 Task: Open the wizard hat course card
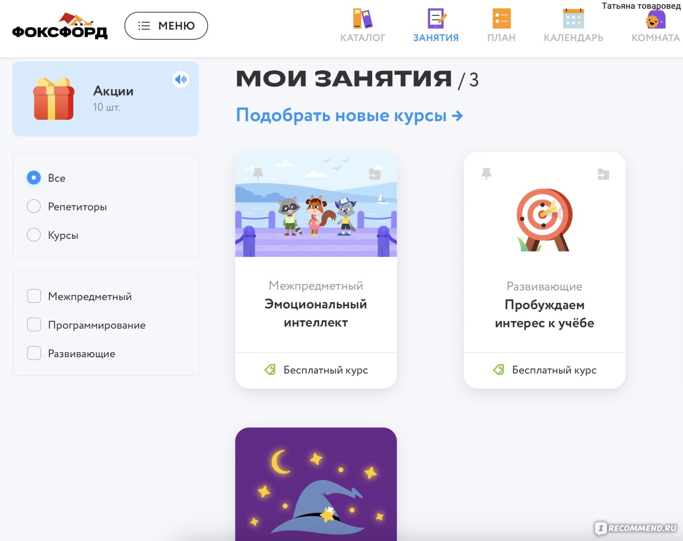click(316, 484)
